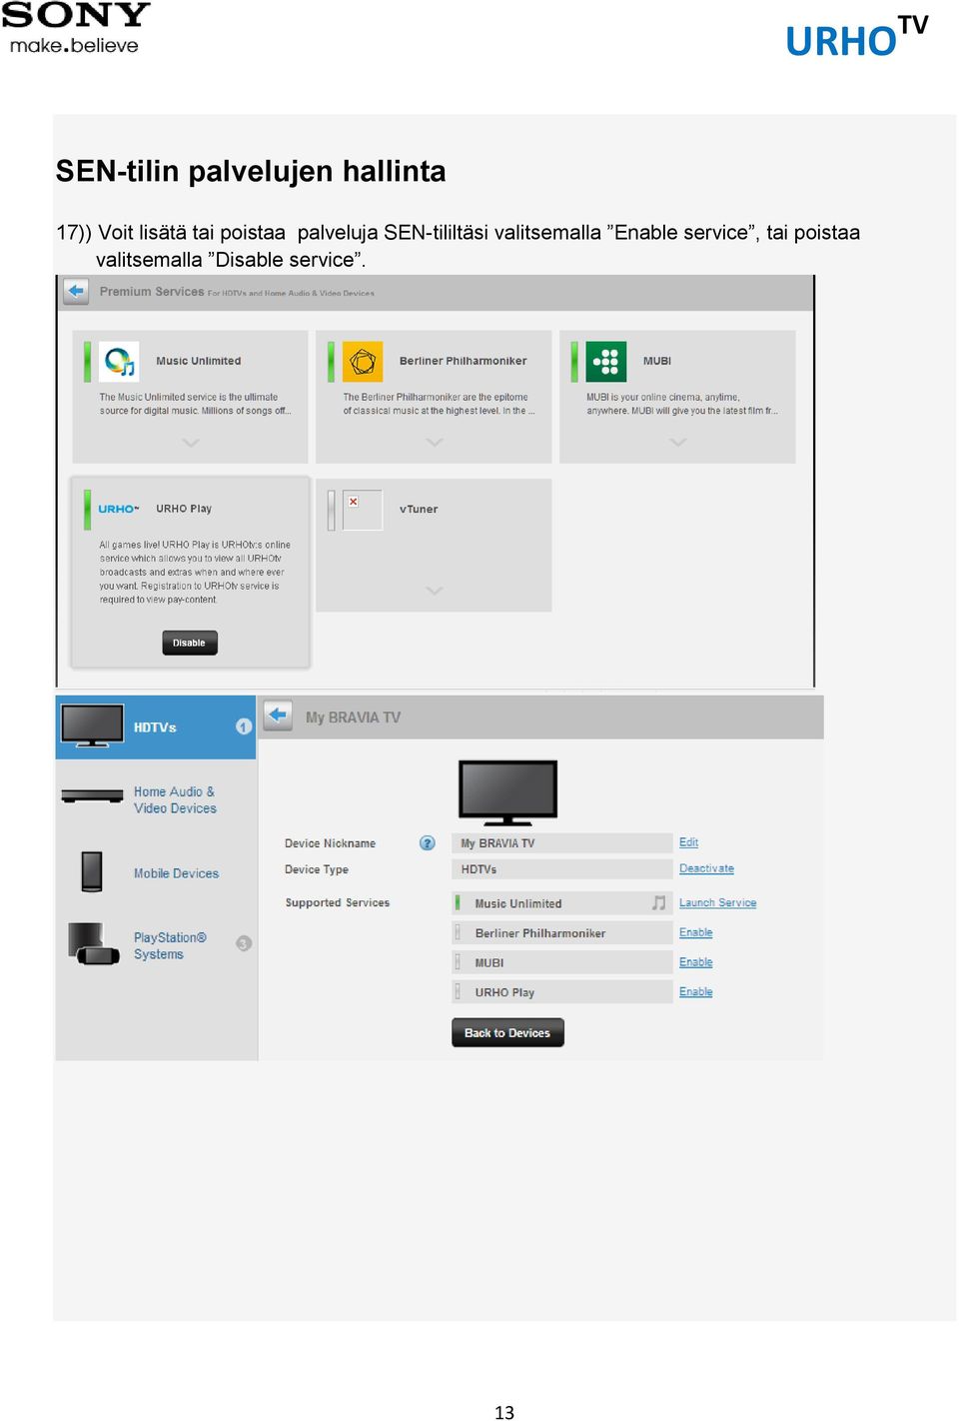Click the URHO TV logo

[857, 38]
